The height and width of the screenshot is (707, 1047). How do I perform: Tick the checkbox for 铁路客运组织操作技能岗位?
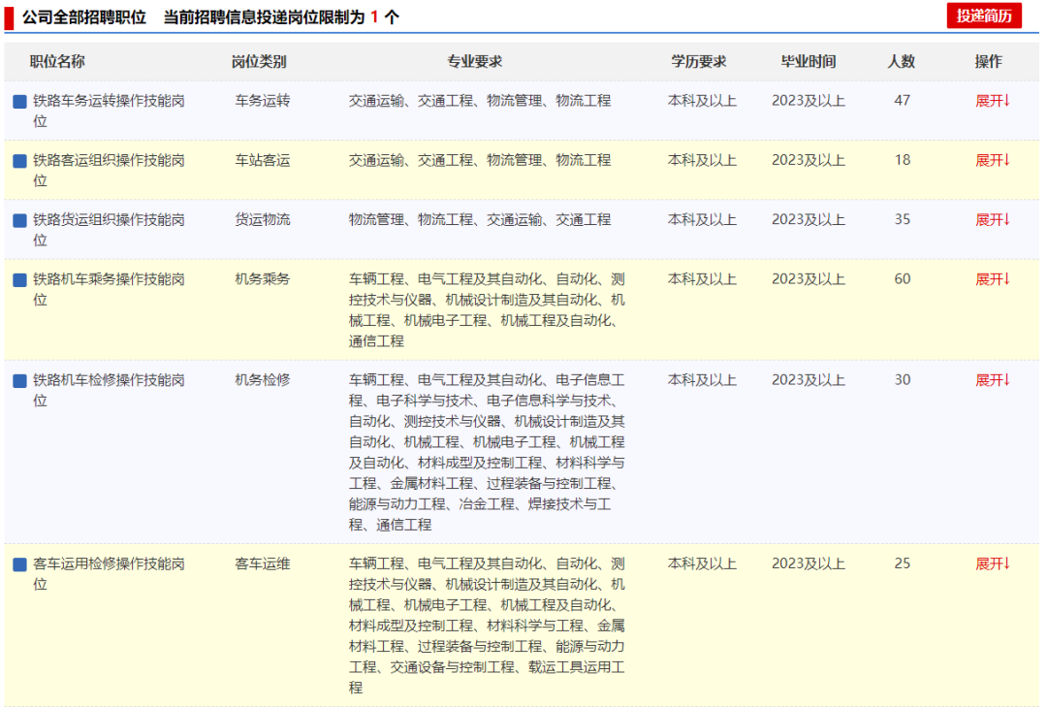click(20, 161)
